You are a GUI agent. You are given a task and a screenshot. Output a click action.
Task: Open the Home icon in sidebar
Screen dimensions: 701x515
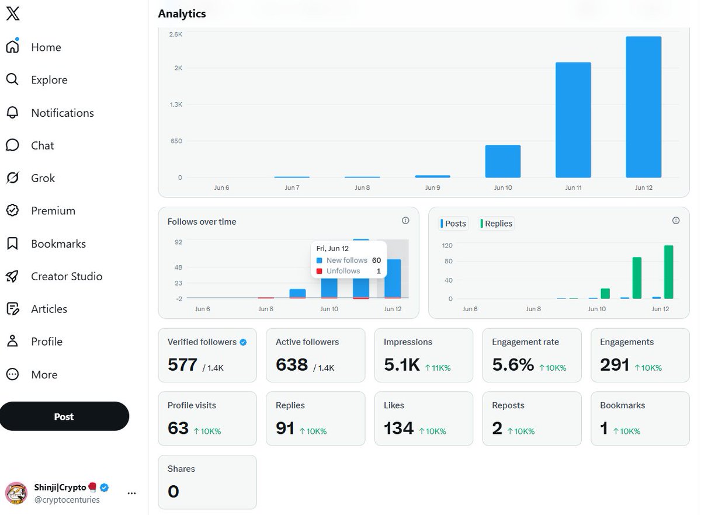[x=12, y=47]
